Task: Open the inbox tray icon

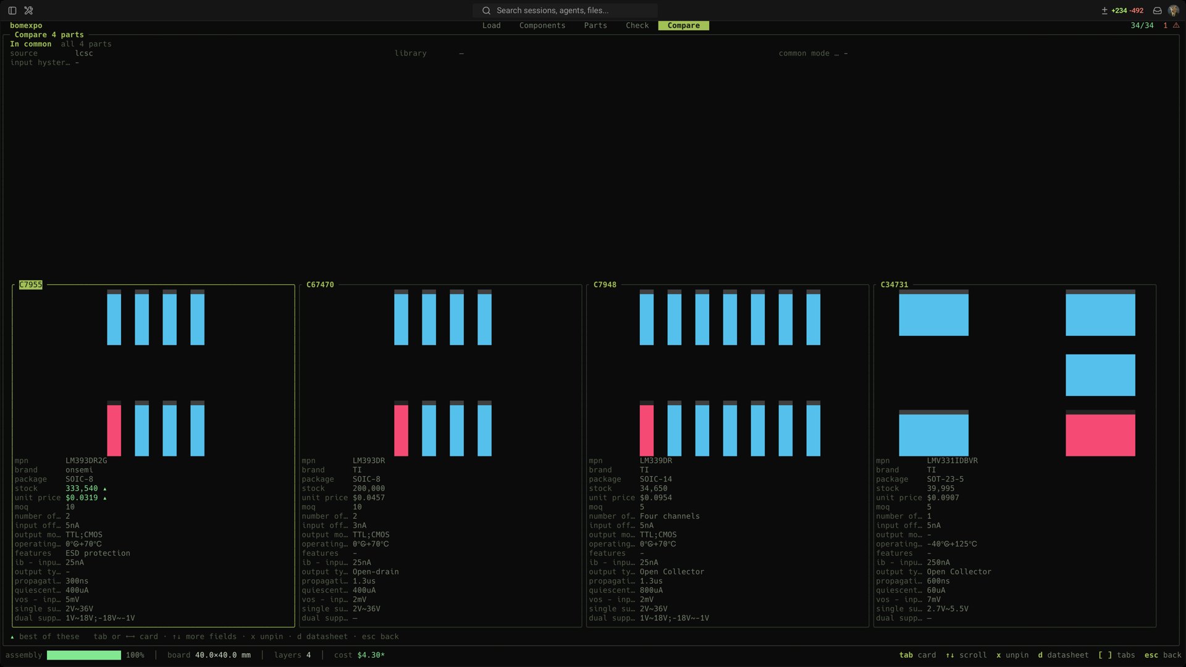Action: [1158, 10]
